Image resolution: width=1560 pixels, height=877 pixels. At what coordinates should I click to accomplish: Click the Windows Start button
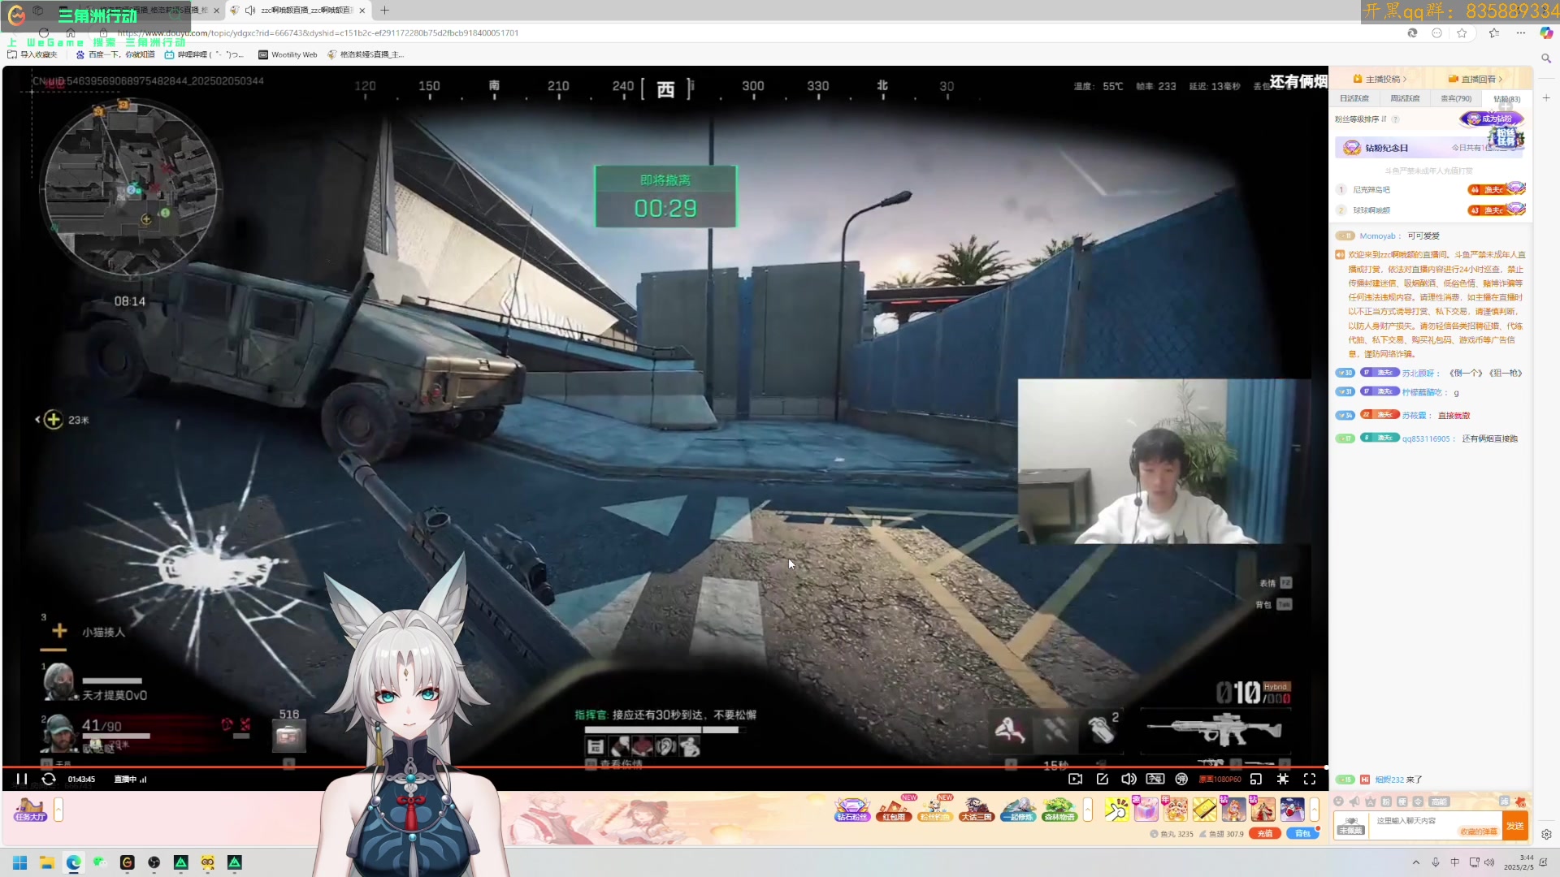click(x=20, y=862)
